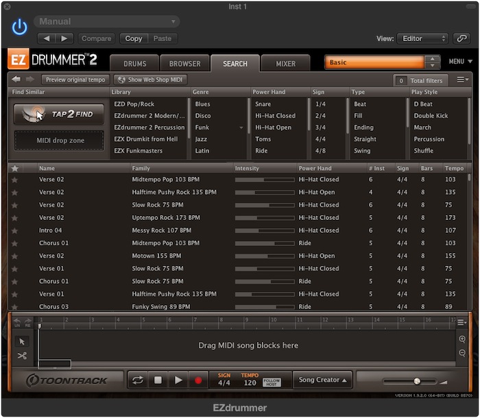Click intensity bar of Funky Swing row
This screenshot has width=480, height=418.
265,307
